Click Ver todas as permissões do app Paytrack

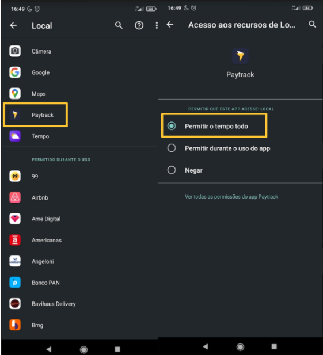point(231,197)
